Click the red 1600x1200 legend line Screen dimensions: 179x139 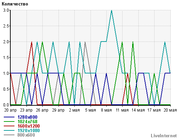tap(9, 126)
